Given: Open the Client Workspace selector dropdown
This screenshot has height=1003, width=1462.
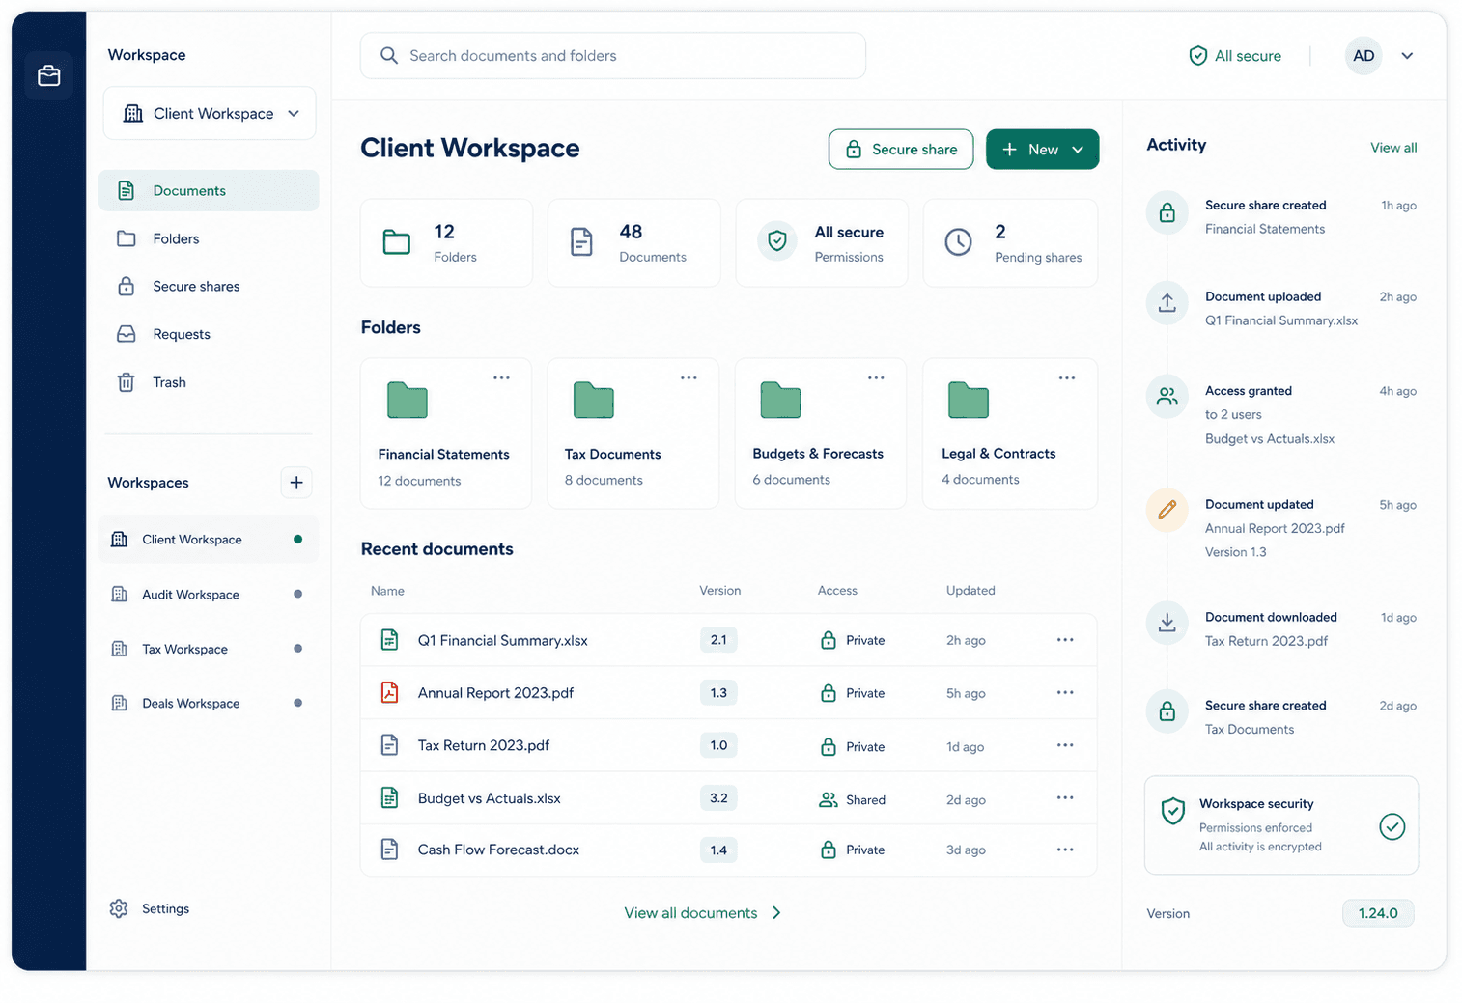Looking at the screenshot, I should tap(210, 113).
